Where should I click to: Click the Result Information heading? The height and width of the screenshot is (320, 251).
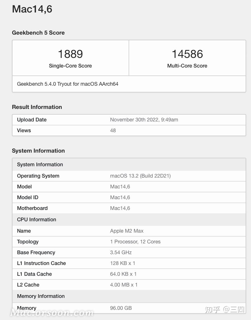[37, 107]
